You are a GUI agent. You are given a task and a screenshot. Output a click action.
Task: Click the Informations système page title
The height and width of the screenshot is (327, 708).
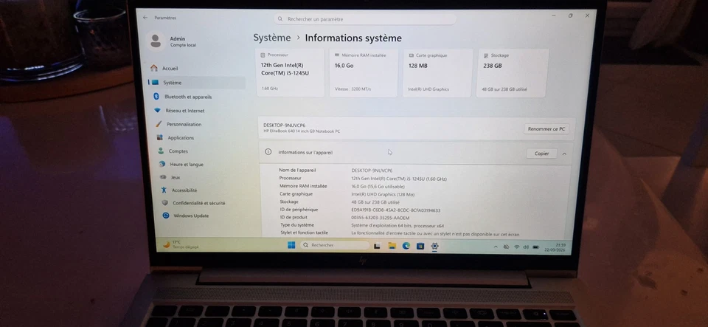(x=353, y=38)
